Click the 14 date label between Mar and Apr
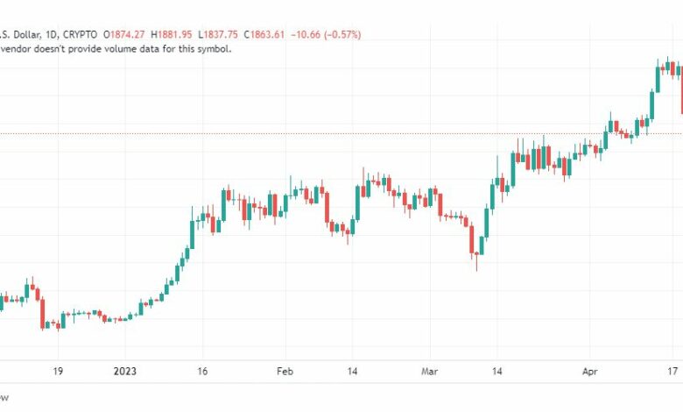Image resolution: width=683 pixels, height=412 pixels. tap(497, 372)
